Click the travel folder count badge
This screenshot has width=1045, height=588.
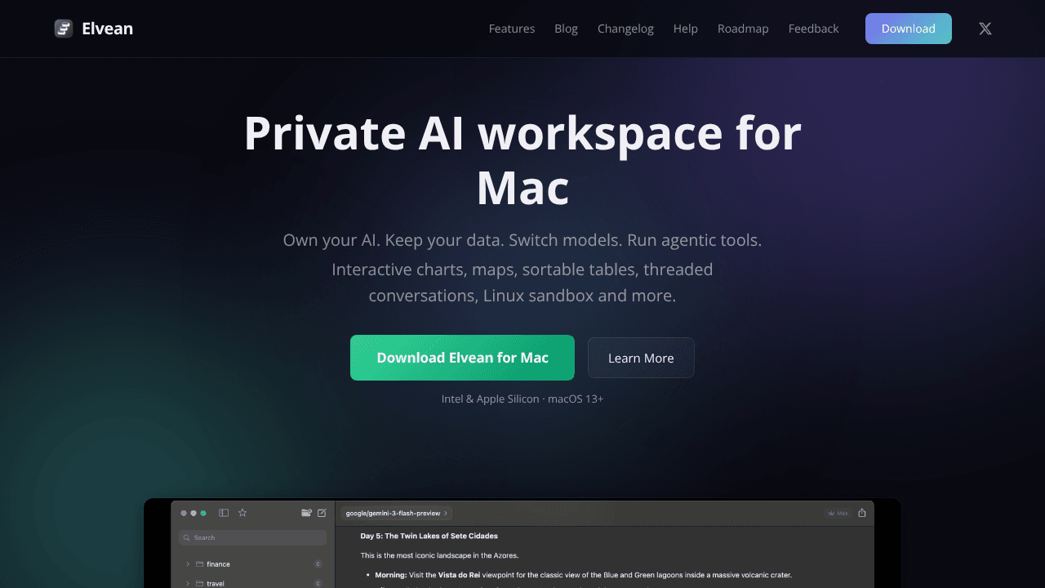318,584
